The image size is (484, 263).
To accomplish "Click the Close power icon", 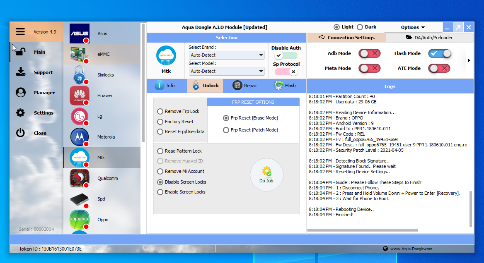I will pyautogui.click(x=20, y=133).
